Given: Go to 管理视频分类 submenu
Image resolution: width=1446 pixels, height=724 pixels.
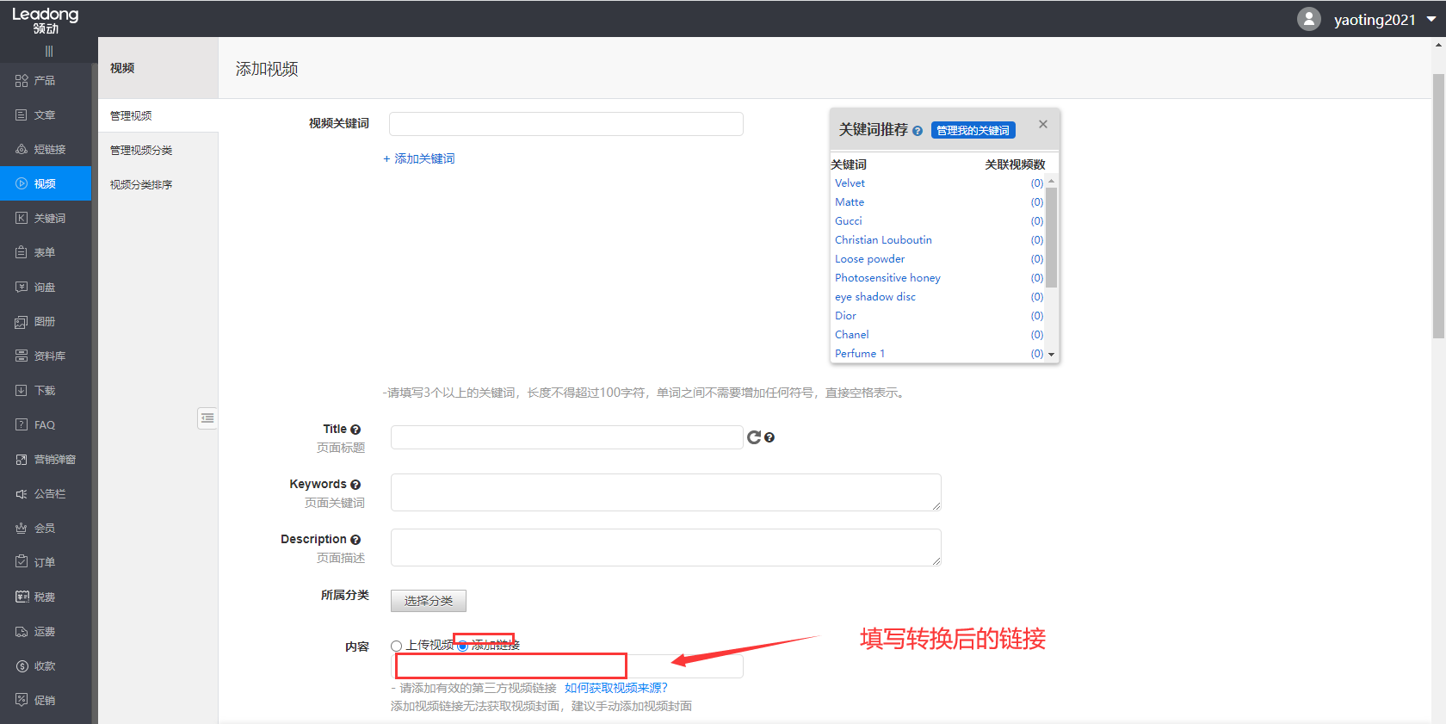Looking at the screenshot, I should coord(141,151).
